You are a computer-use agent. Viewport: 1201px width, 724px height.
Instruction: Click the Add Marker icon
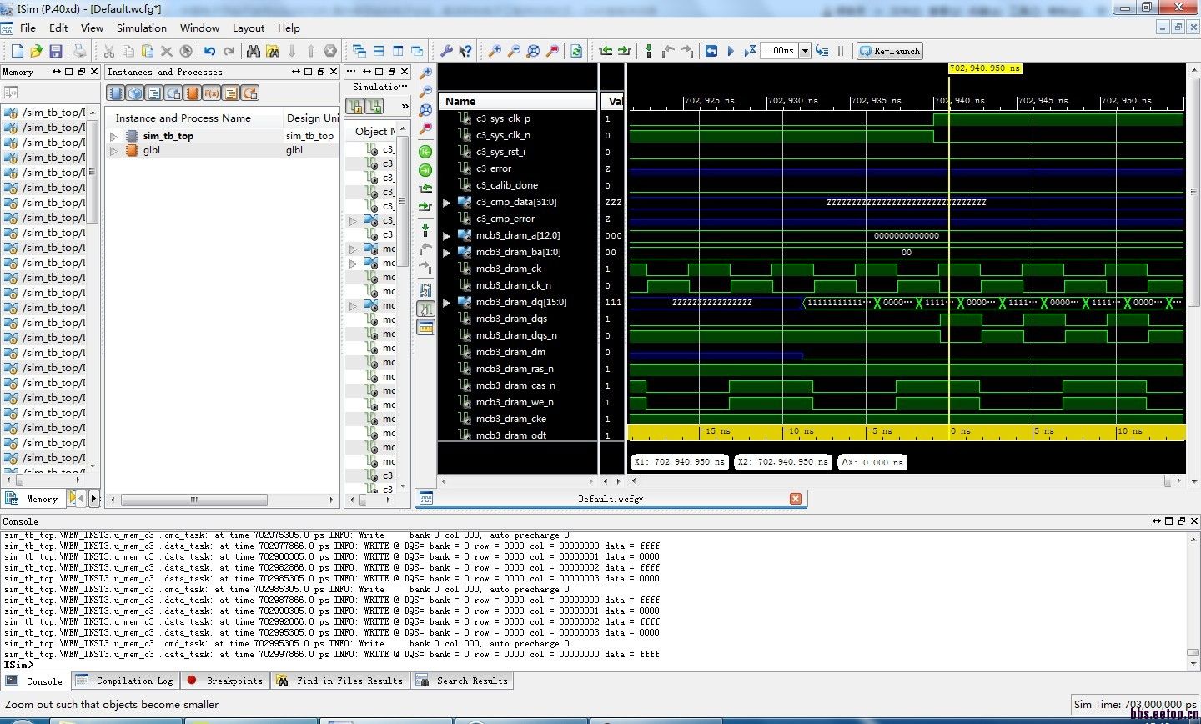point(648,51)
